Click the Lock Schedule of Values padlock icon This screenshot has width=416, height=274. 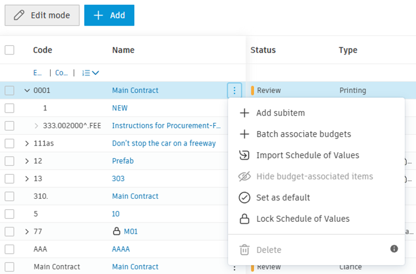coord(244,219)
